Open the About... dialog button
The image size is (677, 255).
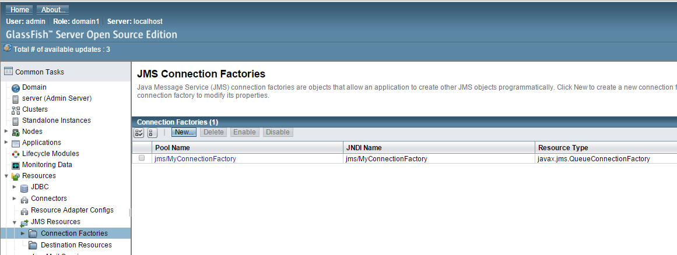click(x=52, y=9)
